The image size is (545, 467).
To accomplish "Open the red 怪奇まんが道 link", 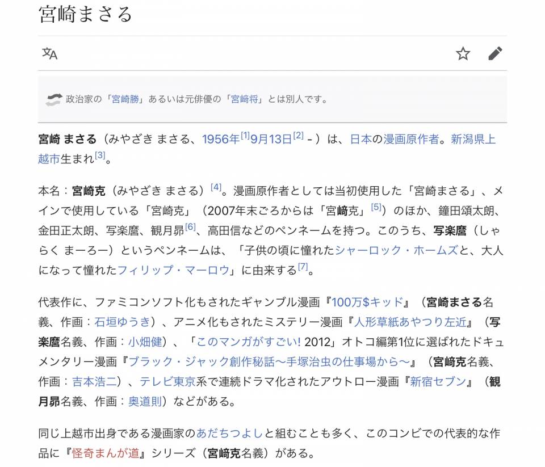I will coord(106,453).
